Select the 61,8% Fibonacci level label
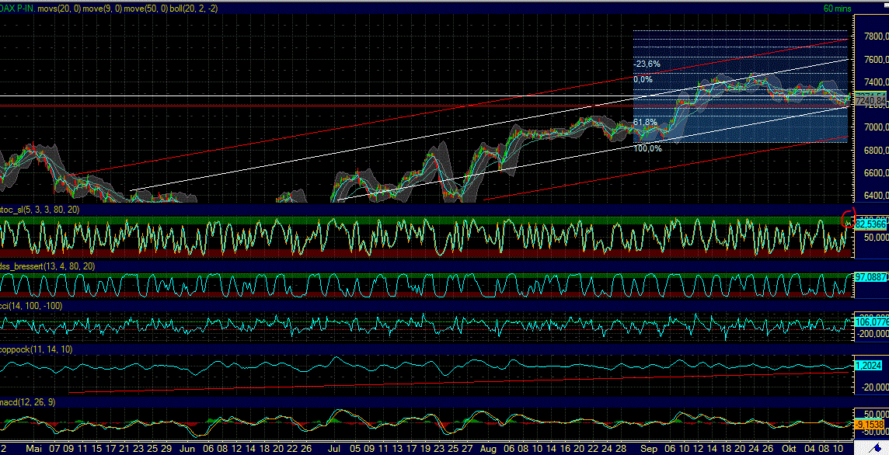Viewport: 889px width, 455px height. [x=645, y=122]
